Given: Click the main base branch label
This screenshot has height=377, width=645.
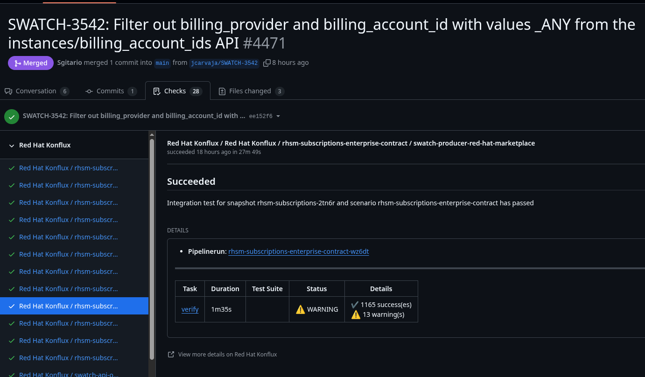Looking at the screenshot, I should click(x=162, y=63).
